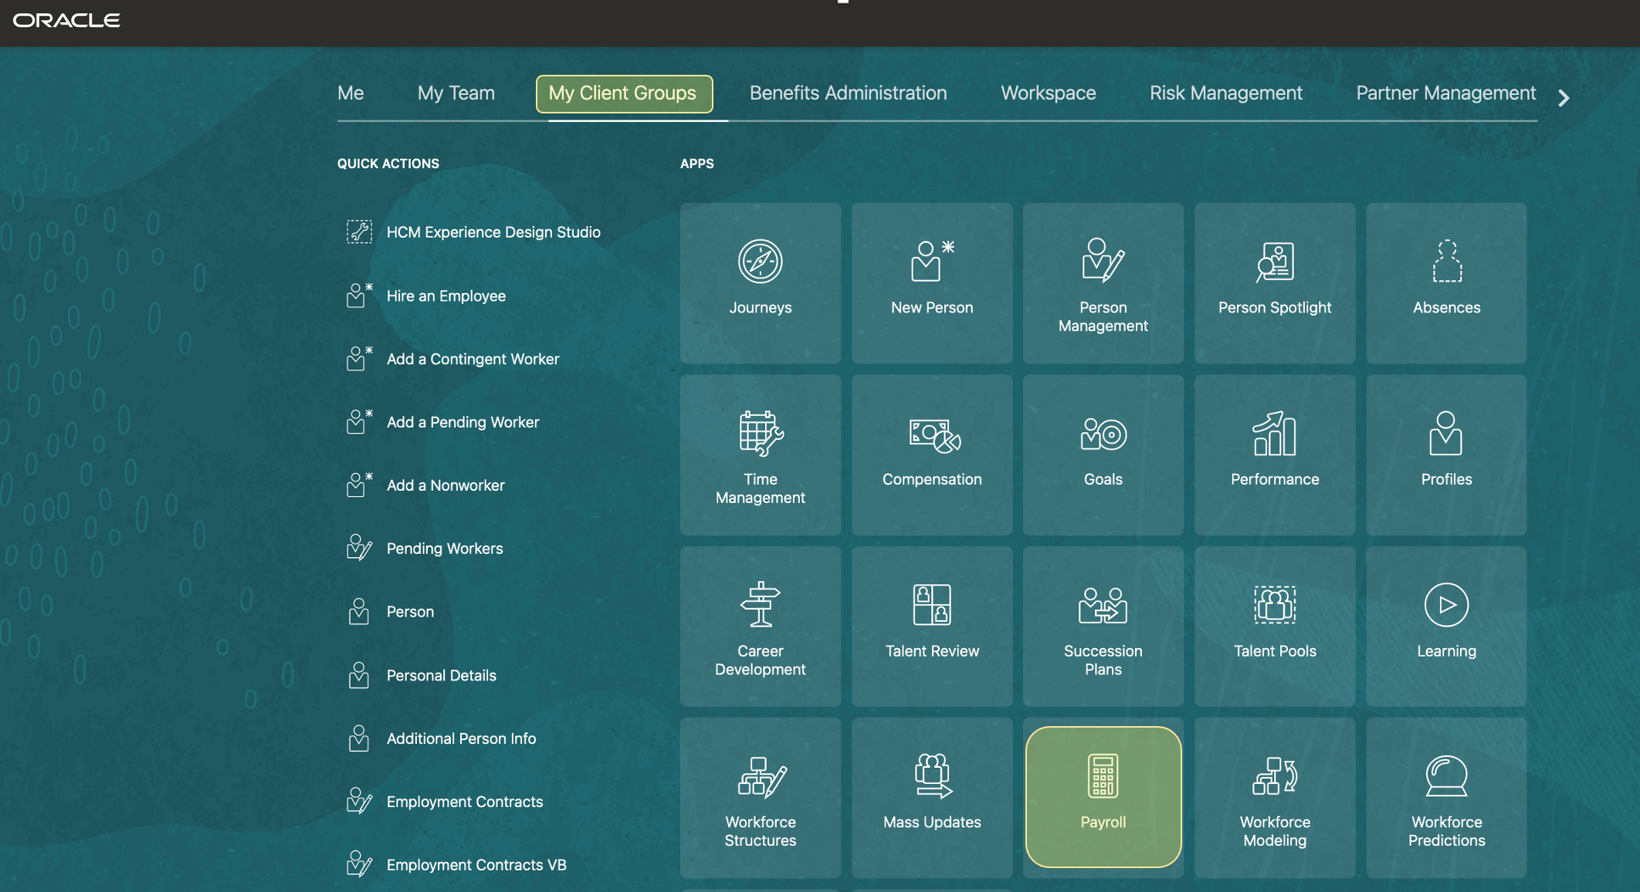Expand more tabs with right chevron
The width and height of the screenshot is (1640, 892).
click(1564, 98)
